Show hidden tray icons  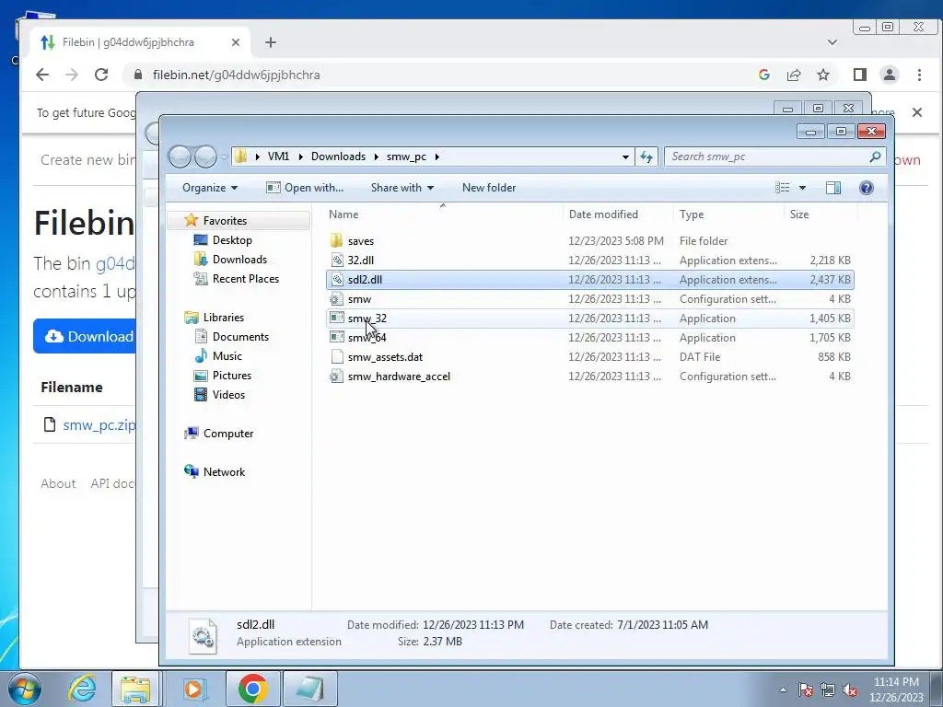point(783,690)
